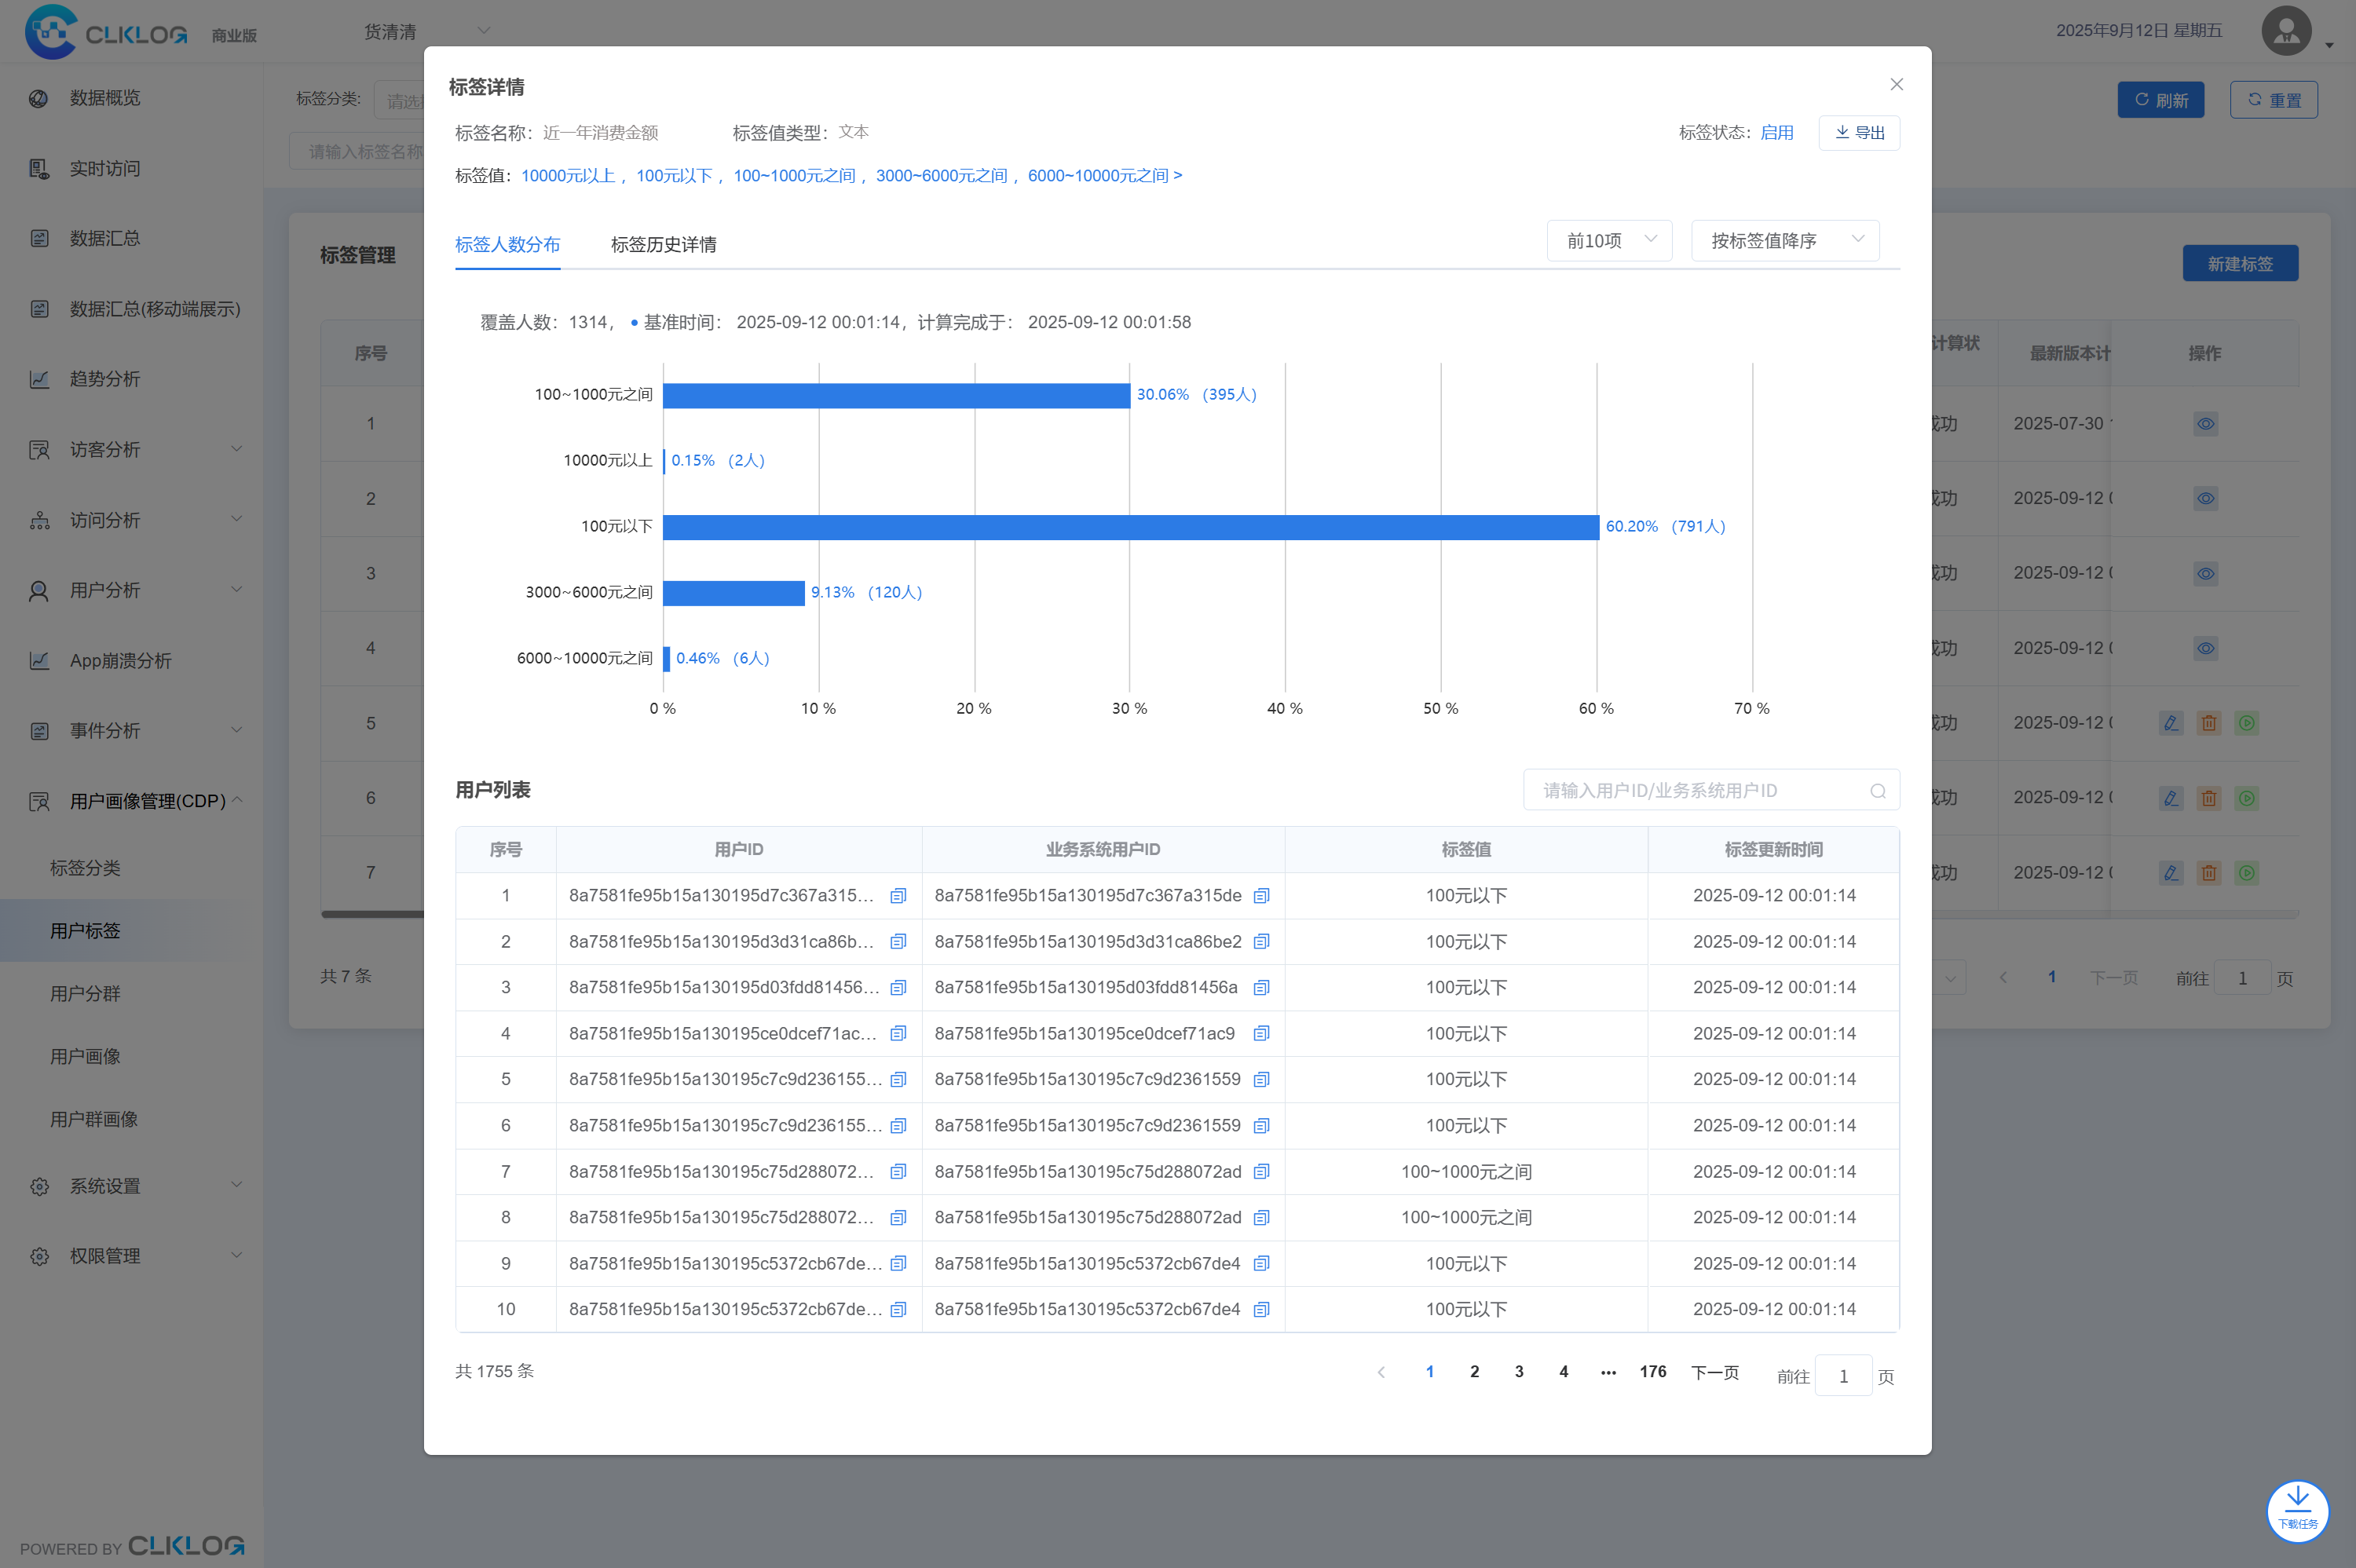The image size is (2356, 1568).
Task: Go to page 176 of user list
Action: (x=1652, y=1372)
